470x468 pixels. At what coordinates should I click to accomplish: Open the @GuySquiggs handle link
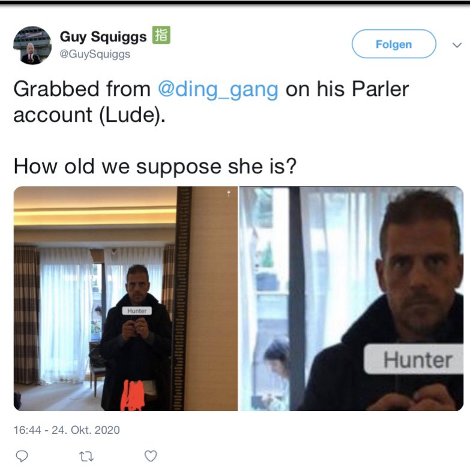(x=95, y=54)
